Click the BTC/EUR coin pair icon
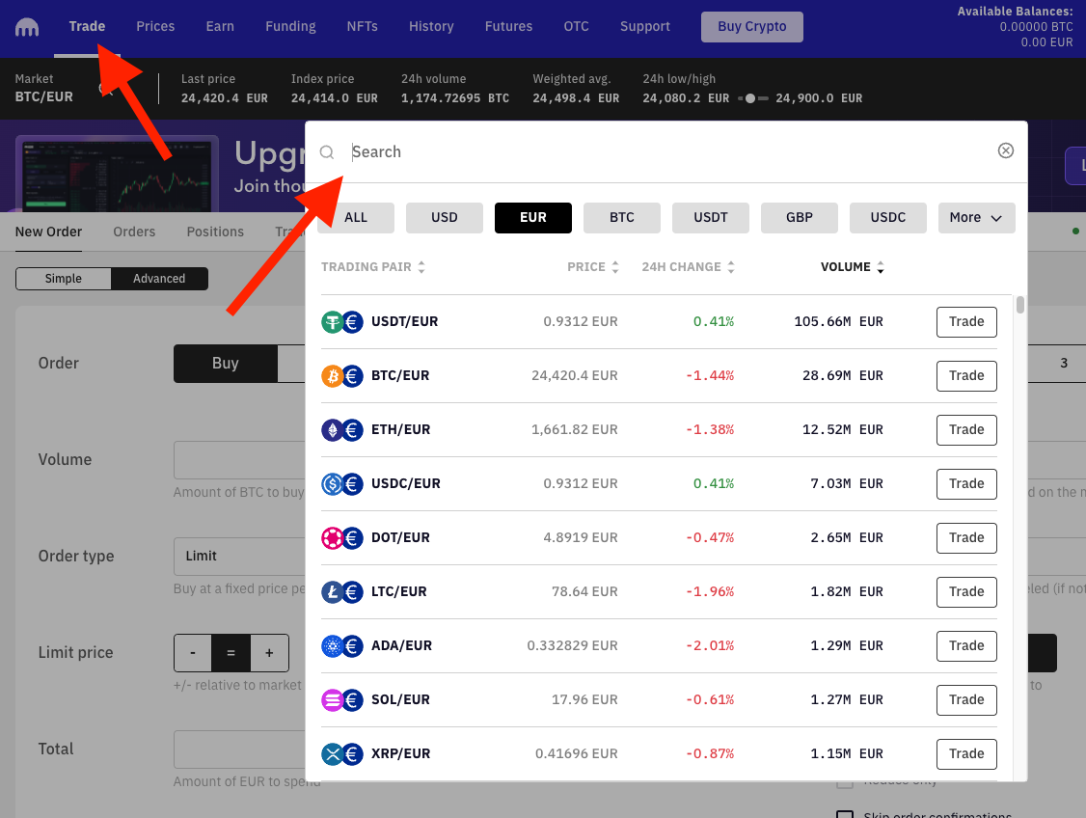The width and height of the screenshot is (1086, 818). tap(342, 376)
